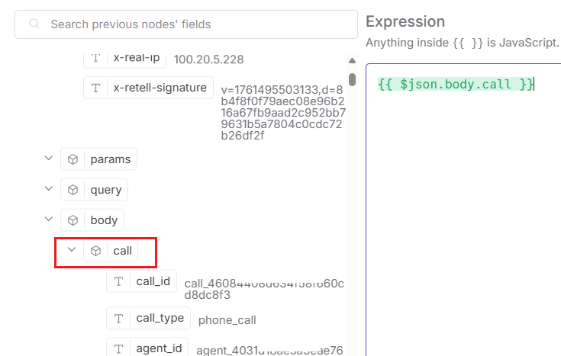Click the field list scrollbar thumb
The height and width of the screenshot is (356, 561).
pos(352,79)
